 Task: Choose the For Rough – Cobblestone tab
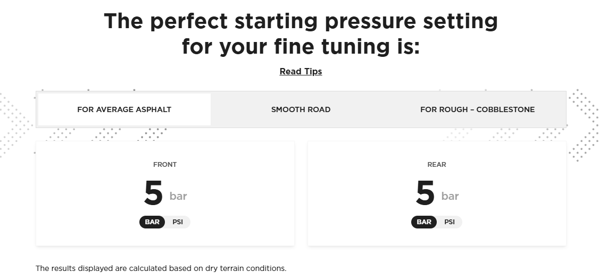coord(477,109)
